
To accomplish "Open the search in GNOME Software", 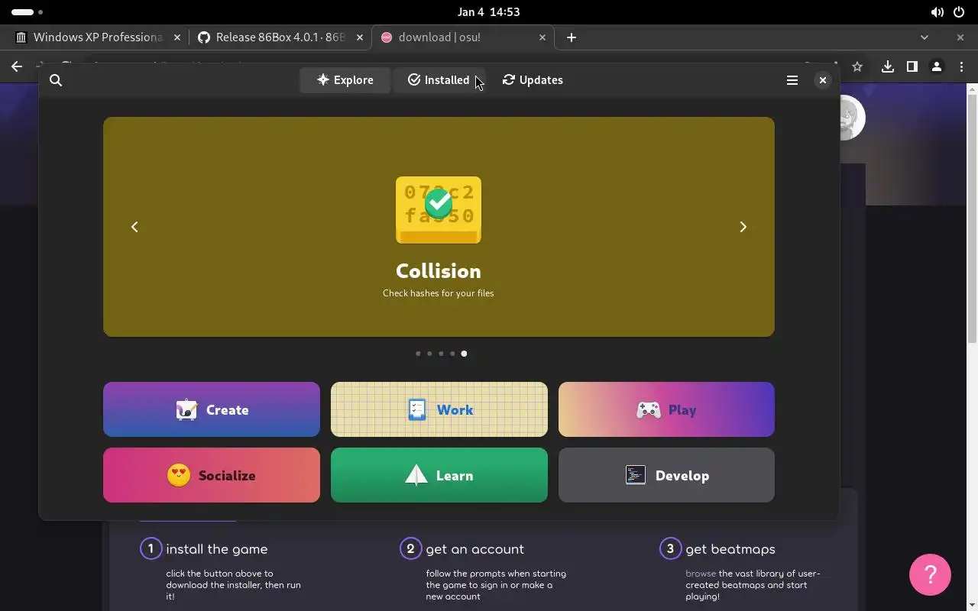I will [56, 80].
